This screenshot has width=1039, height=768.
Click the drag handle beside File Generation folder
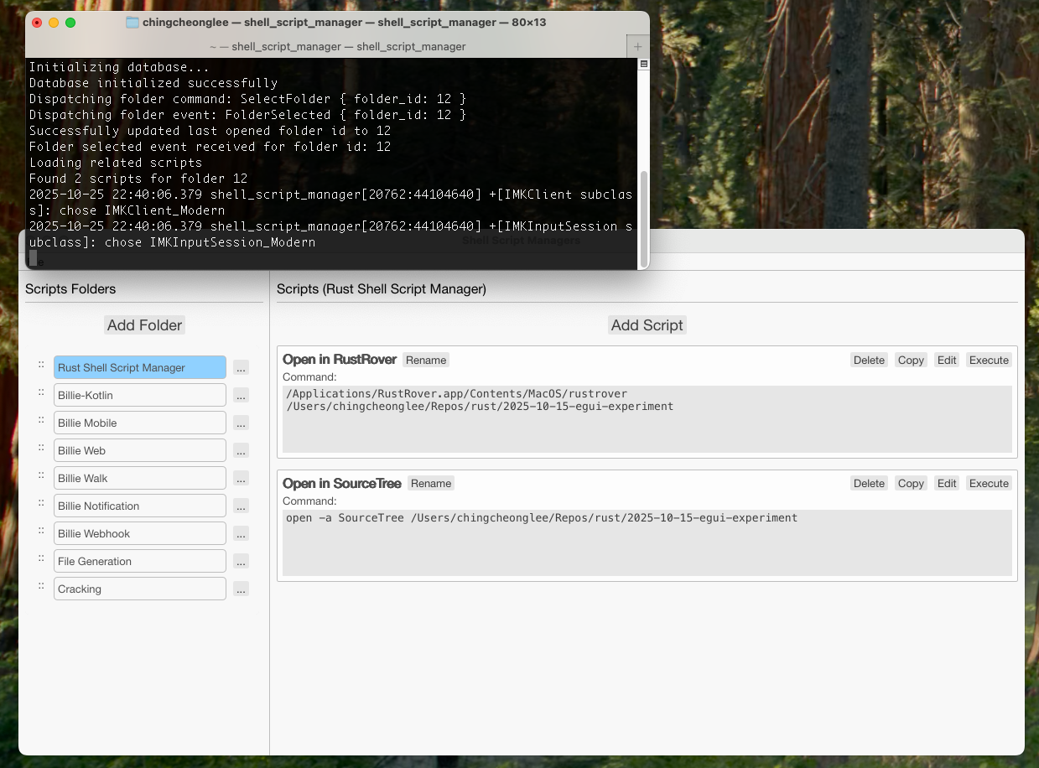pos(40,558)
